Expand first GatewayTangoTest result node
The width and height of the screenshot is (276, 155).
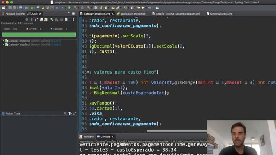(x=3, y=41)
